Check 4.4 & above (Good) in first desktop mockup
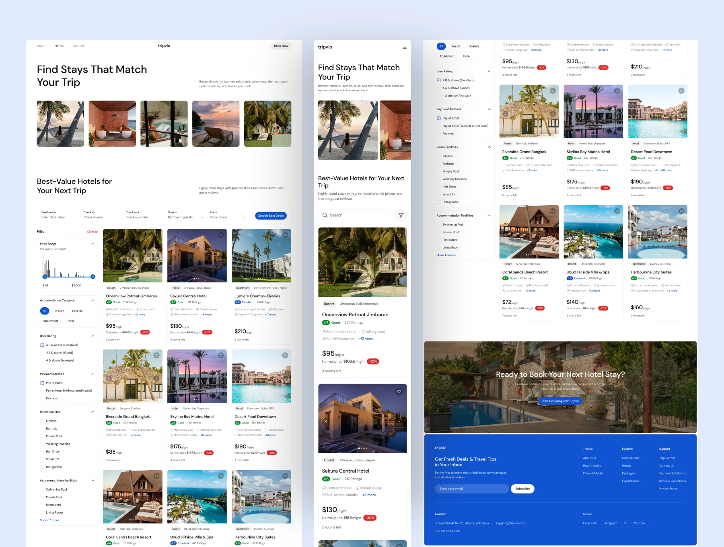Screen dimensions: 724x547 (x=42, y=353)
